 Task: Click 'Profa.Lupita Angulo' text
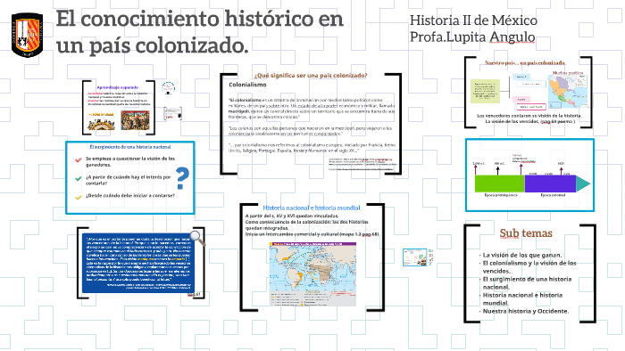click(x=472, y=37)
